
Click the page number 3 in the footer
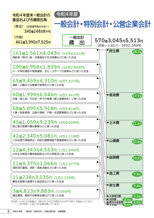click(x=8, y=211)
